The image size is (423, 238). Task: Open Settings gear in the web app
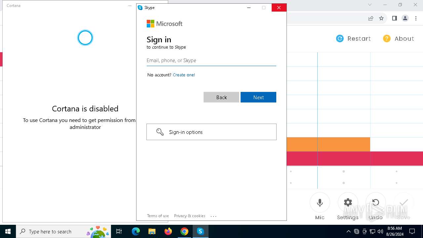[348, 203]
